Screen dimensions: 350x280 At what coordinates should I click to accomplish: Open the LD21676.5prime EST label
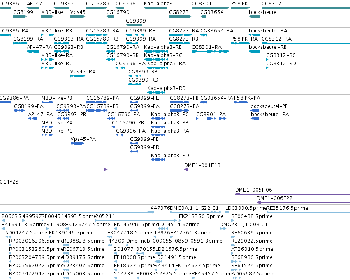(x=176, y=249)
